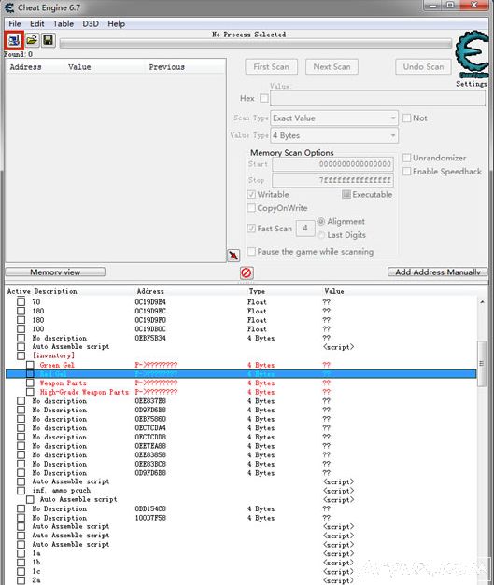Open the process list via the computer icon

pos(14,40)
